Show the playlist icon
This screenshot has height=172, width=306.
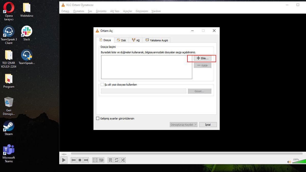[110, 160]
